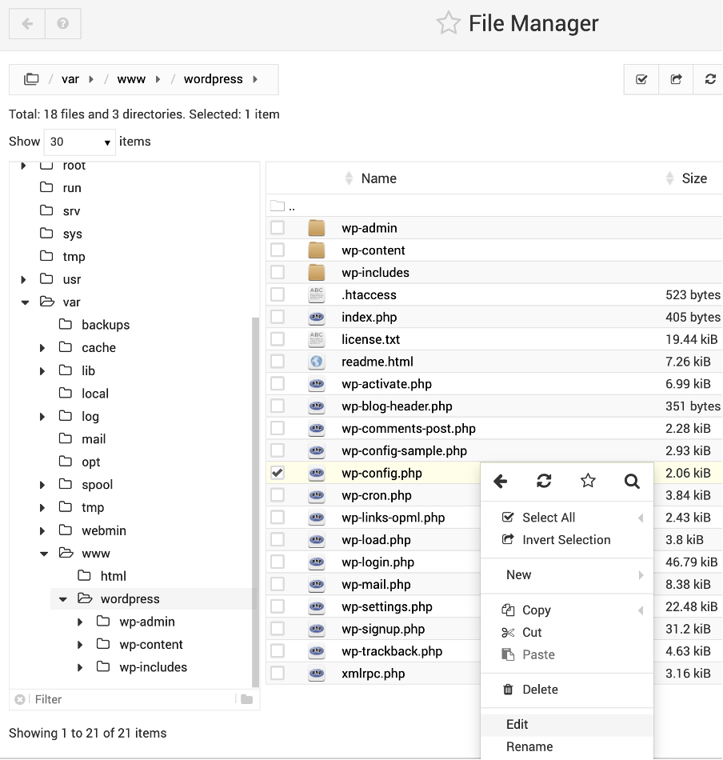Expand the wp-content tree folder
The height and width of the screenshot is (760, 723).
click(x=80, y=645)
